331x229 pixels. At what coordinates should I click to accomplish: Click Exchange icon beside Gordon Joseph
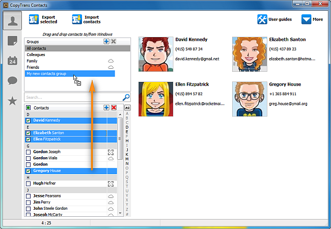tap(111, 152)
